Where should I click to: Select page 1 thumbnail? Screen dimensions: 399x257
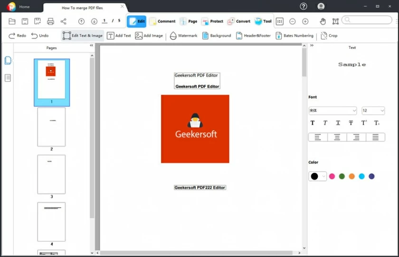(x=52, y=83)
